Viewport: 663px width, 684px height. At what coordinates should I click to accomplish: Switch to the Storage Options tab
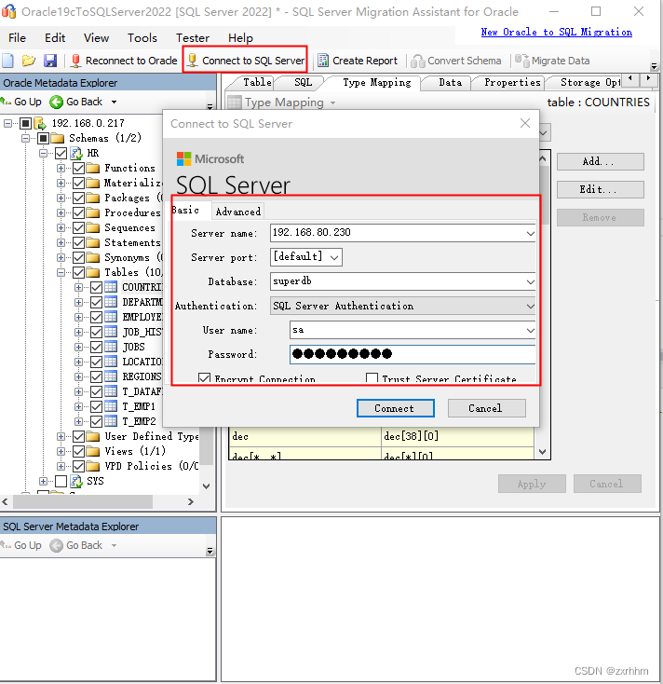(587, 82)
